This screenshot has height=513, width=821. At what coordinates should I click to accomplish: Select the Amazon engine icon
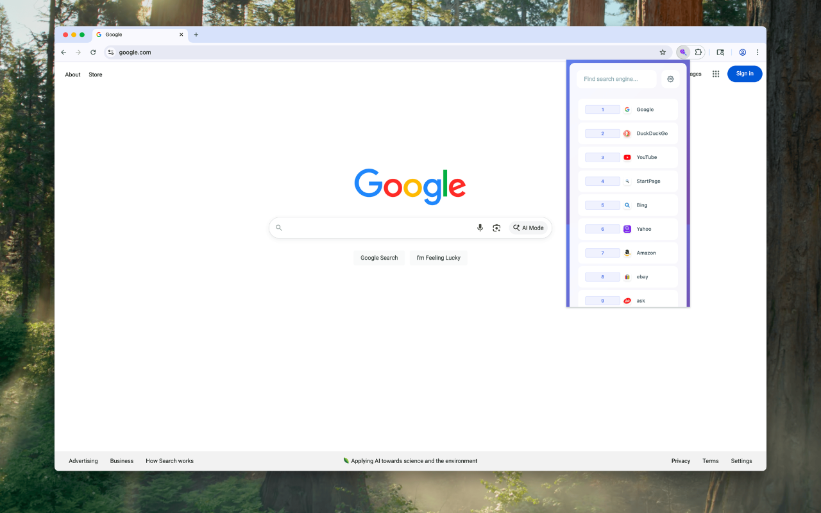click(x=627, y=253)
